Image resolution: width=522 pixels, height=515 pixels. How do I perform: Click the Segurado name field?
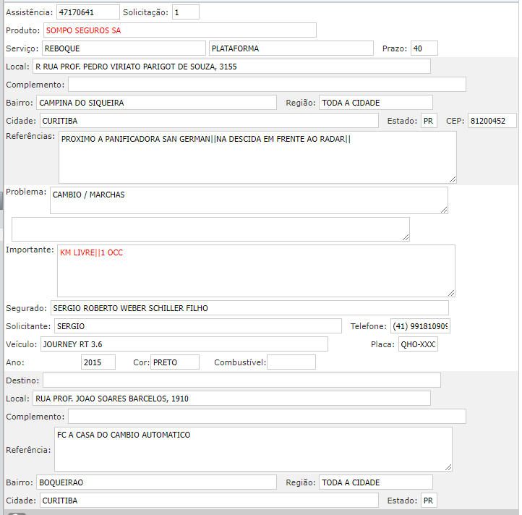249,308
